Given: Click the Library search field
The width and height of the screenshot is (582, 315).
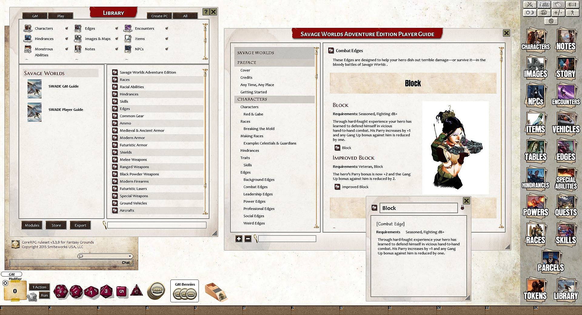Looking at the screenshot, I should tap(157, 225).
